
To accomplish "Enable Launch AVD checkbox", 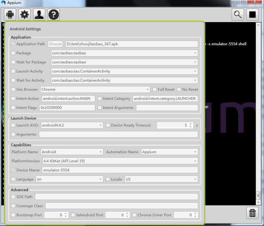I will pyautogui.click(x=13, y=125).
